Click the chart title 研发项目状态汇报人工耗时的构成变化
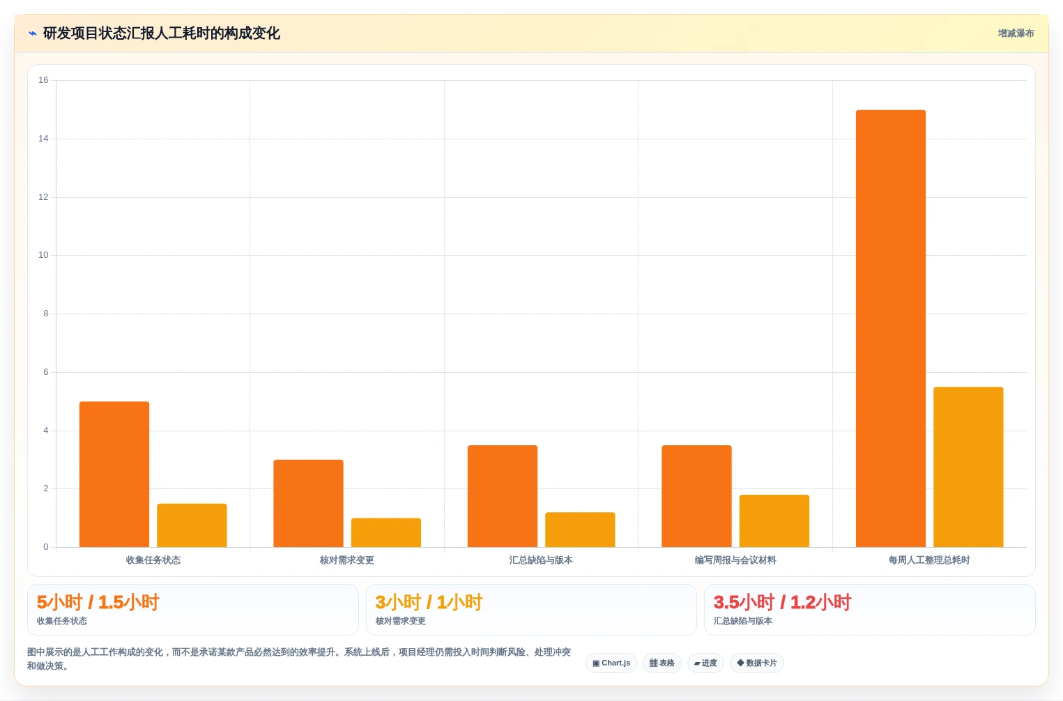 coord(162,33)
